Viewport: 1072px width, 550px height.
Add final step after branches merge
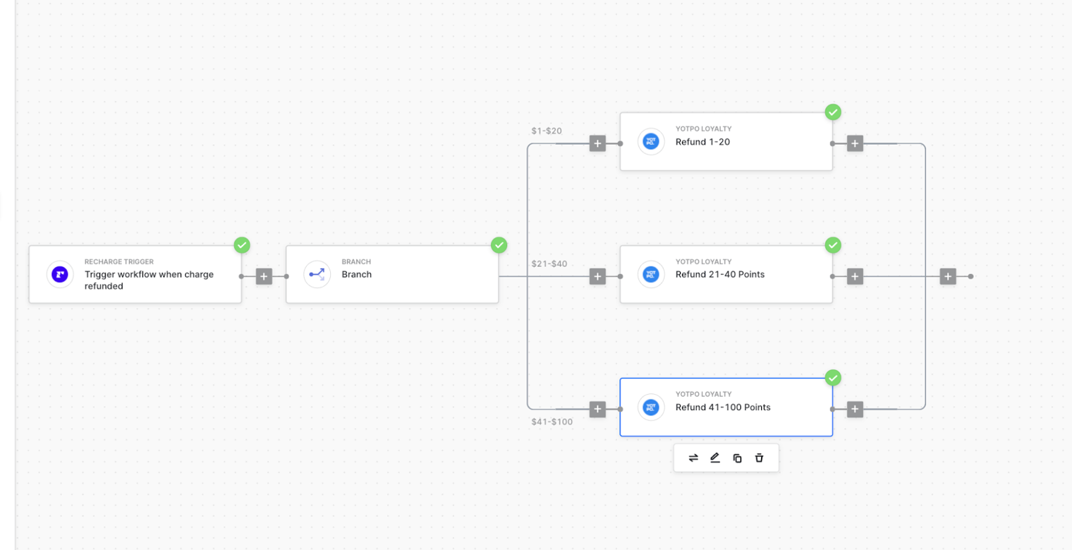[948, 277]
